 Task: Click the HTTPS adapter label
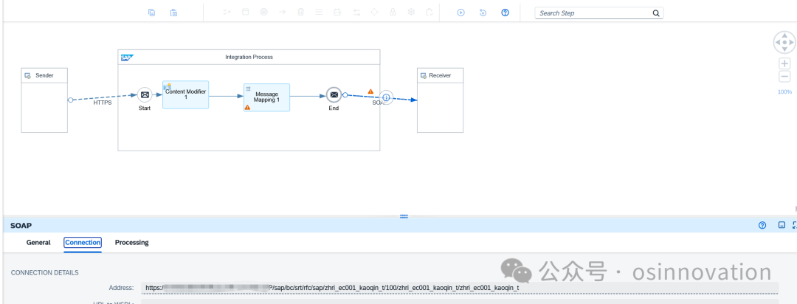click(x=102, y=103)
